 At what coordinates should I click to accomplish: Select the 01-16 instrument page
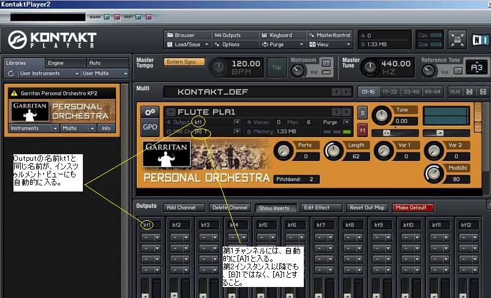coord(368,92)
